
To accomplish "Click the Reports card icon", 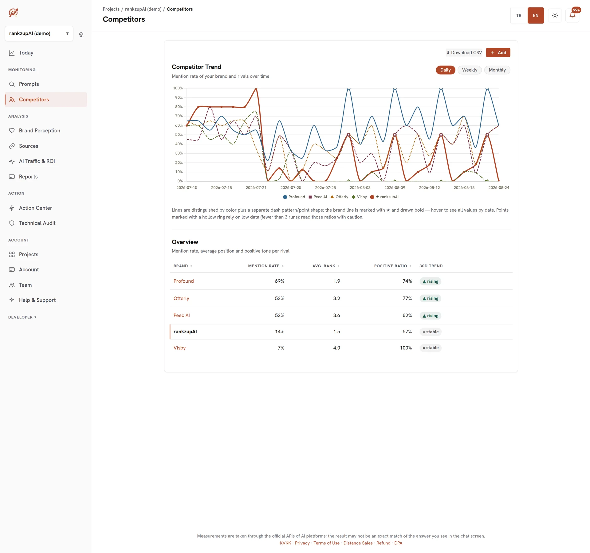I will click(x=12, y=177).
